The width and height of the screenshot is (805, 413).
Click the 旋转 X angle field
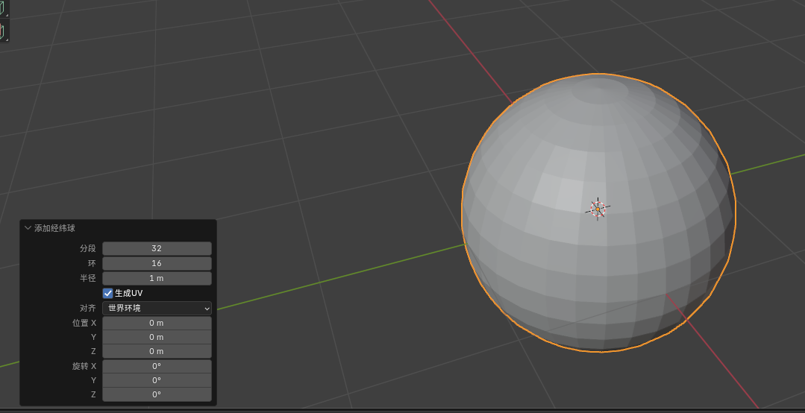157,366
